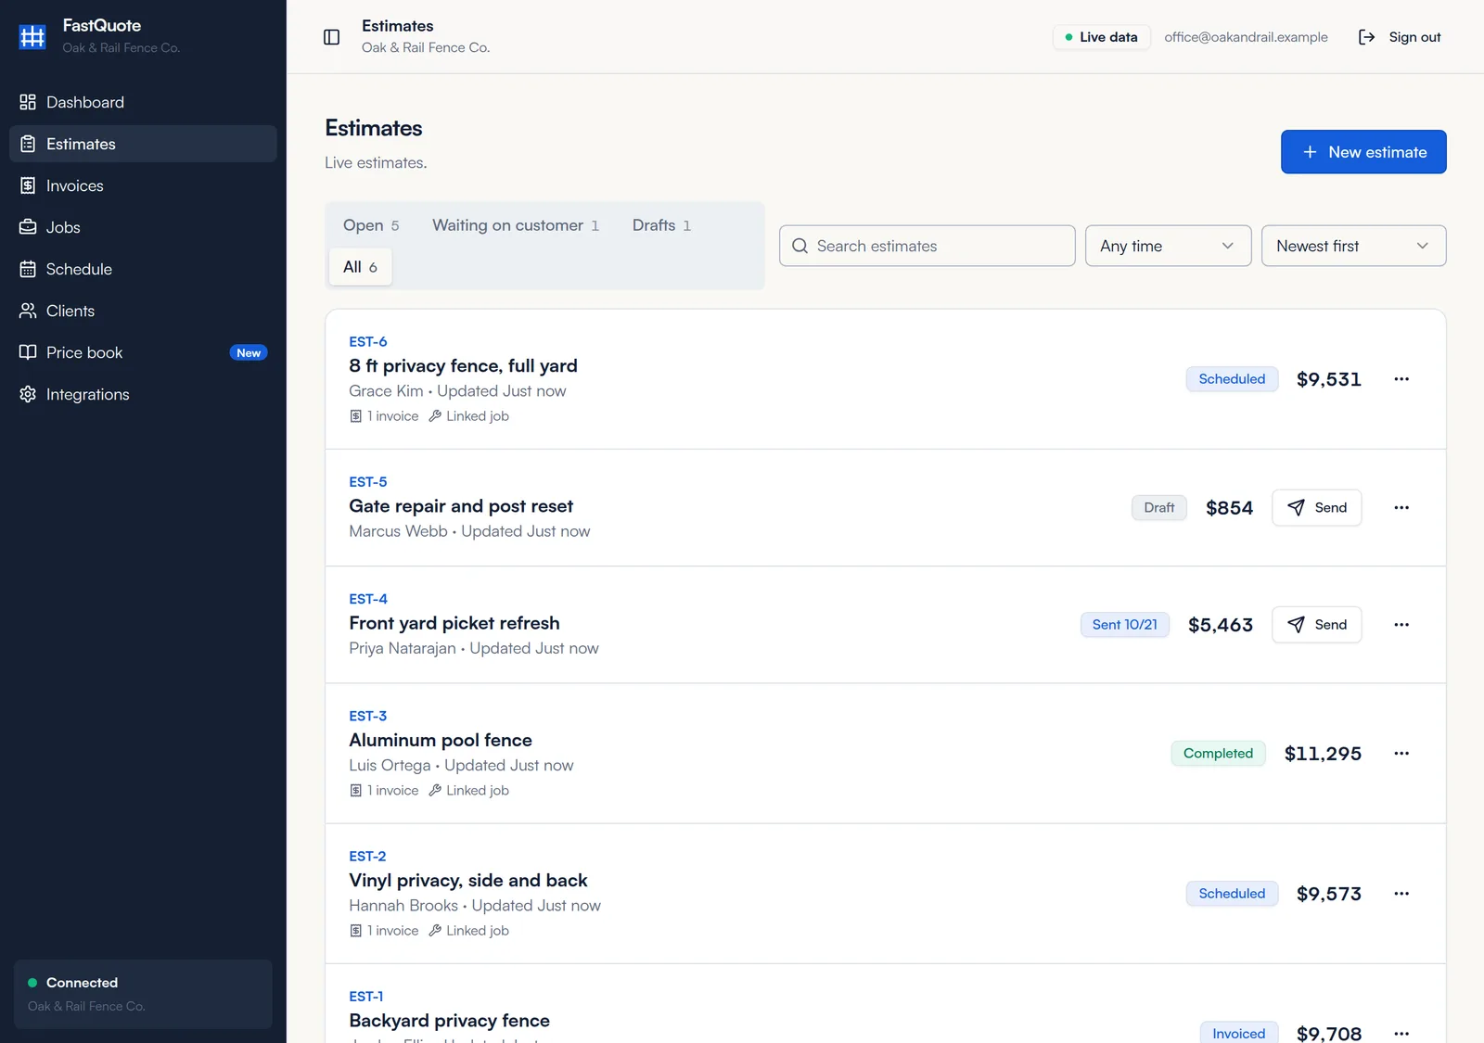Select the All tab
This screenshot has width=1484, height=1043.
click(x=360, y=267)
